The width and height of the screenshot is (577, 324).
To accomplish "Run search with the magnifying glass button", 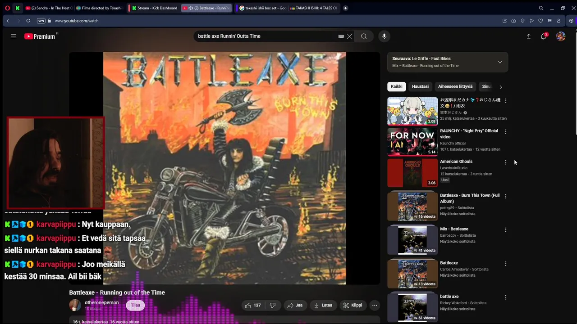I will [364, 36].
